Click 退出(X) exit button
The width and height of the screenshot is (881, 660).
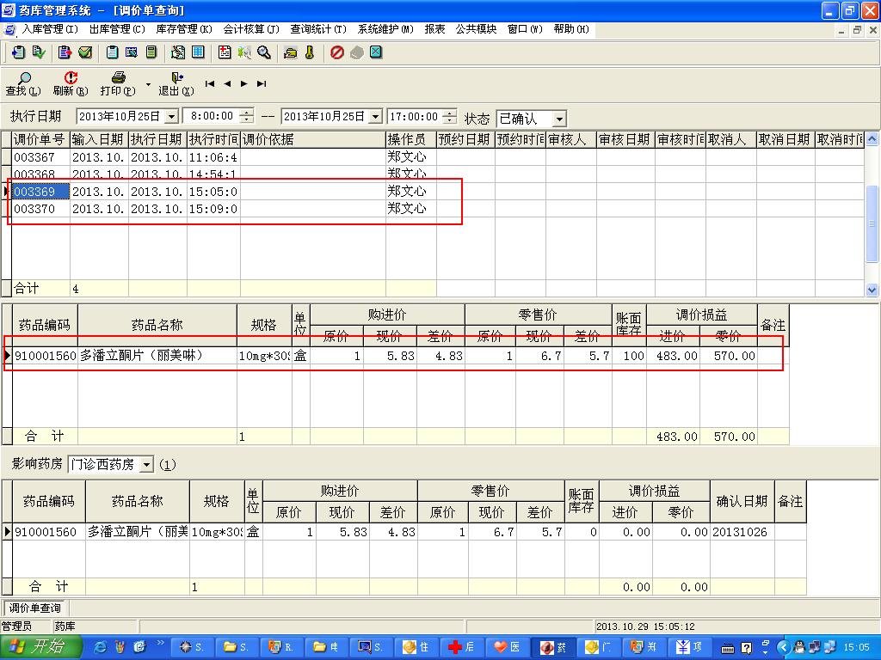(x=176, y=83)
